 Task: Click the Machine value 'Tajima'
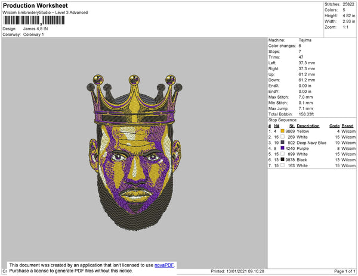[x=305, y=40]
